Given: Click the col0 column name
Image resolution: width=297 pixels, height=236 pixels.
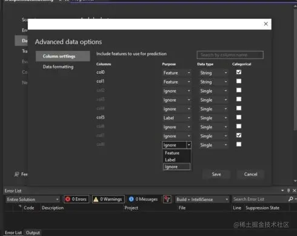Looking at the screenshot, I should click(101, 72).
